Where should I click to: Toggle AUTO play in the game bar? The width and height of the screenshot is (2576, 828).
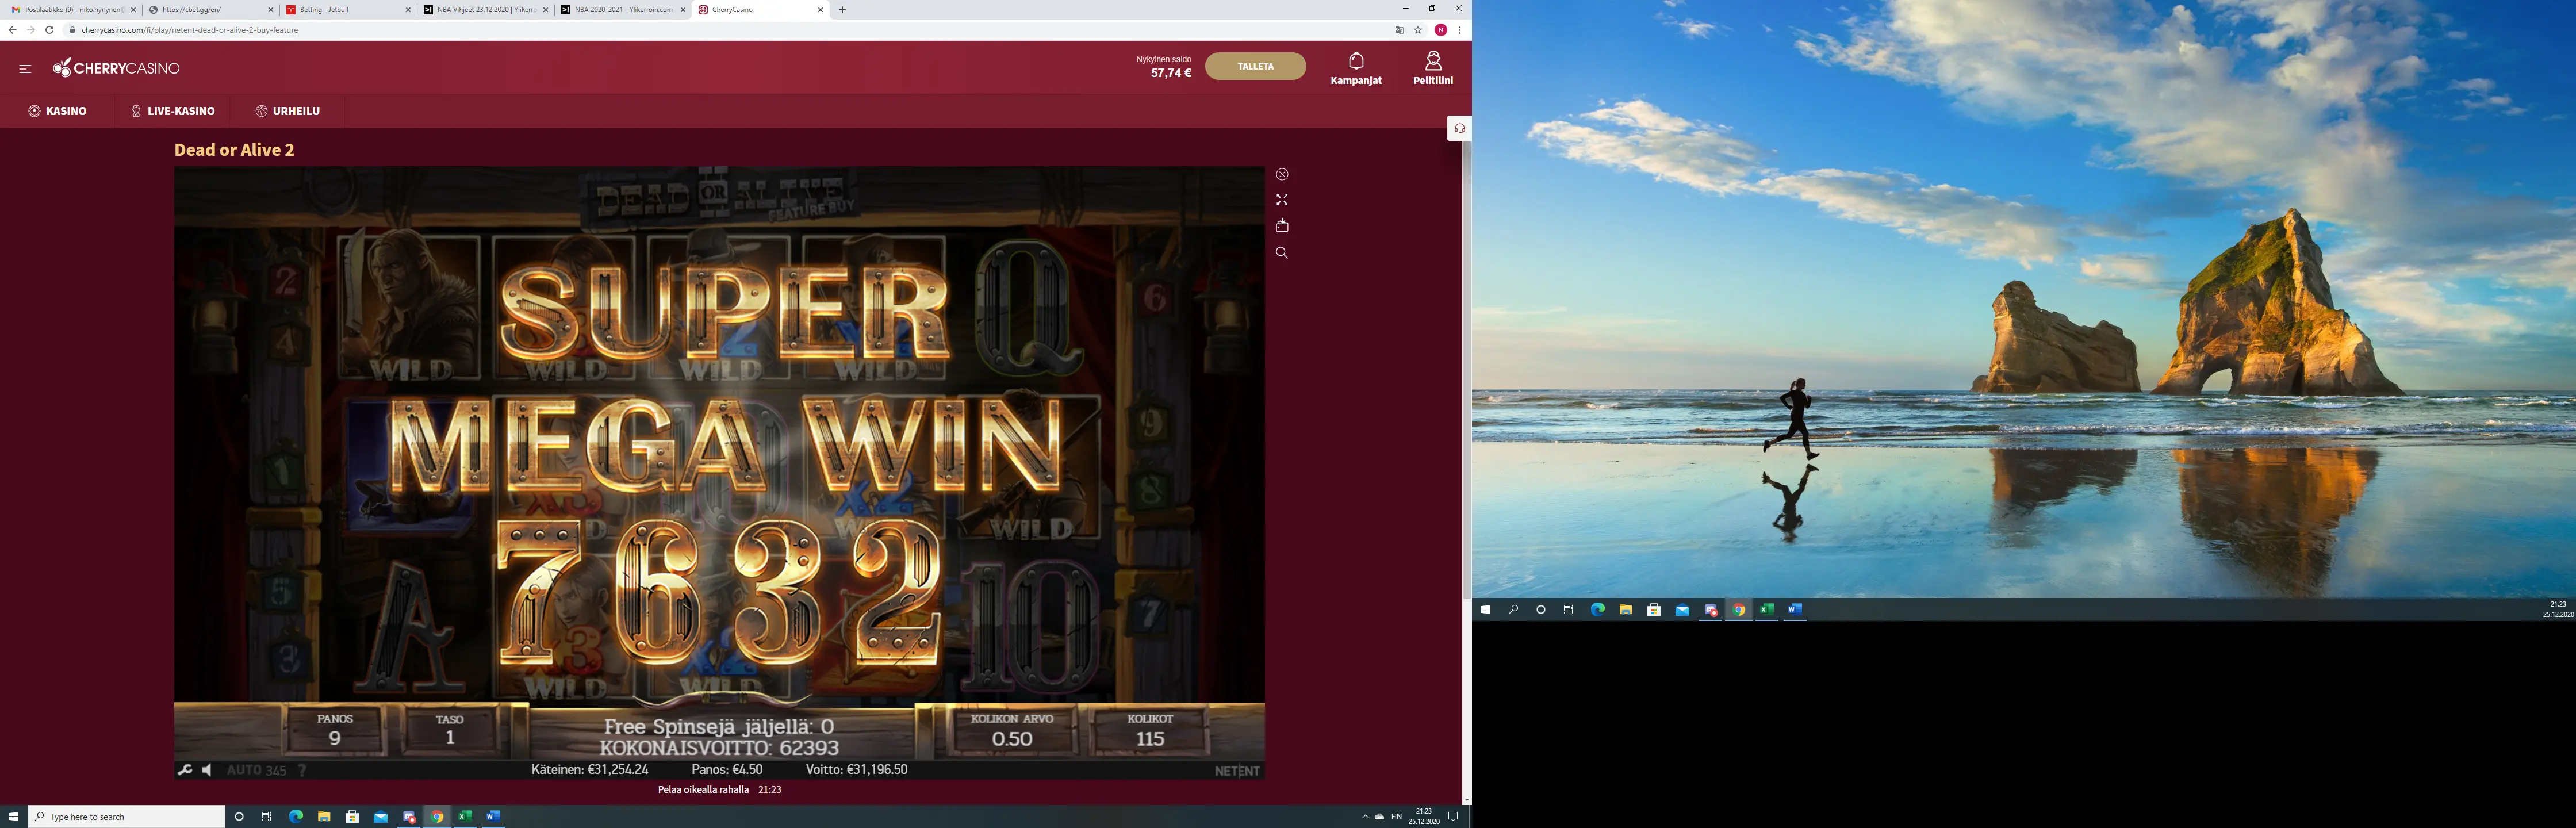tap(256, 770)
